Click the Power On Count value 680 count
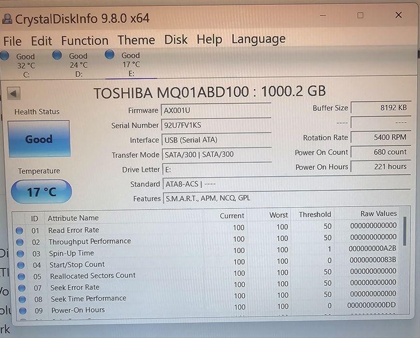This screenshot has width=420, height=338. (x=381, y=152)
